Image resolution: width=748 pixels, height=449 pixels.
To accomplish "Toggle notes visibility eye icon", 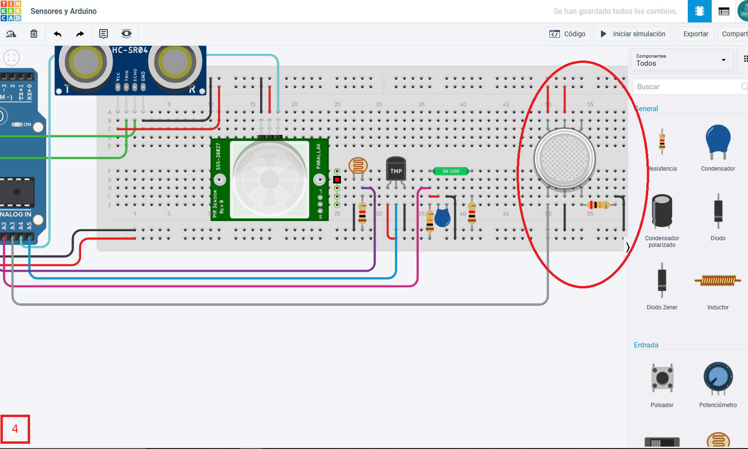I will [126, 34].
